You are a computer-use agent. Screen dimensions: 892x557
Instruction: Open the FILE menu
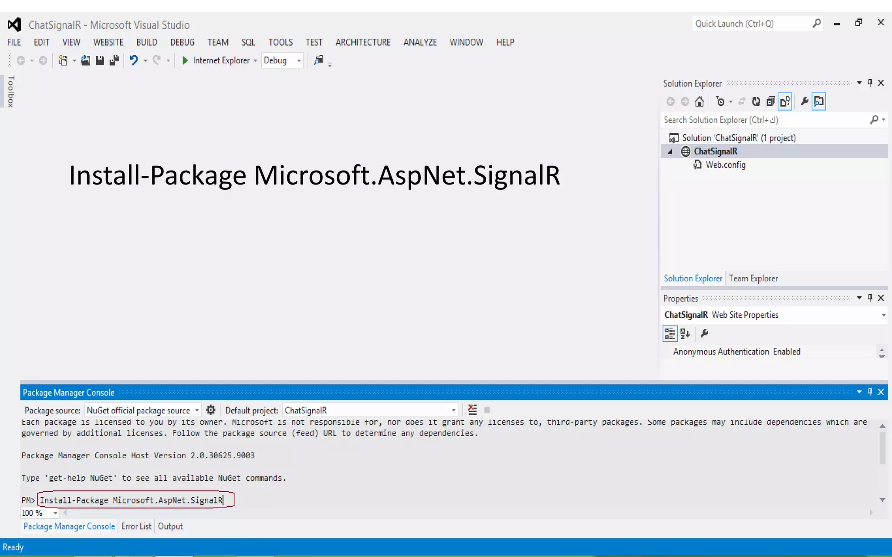14,42
